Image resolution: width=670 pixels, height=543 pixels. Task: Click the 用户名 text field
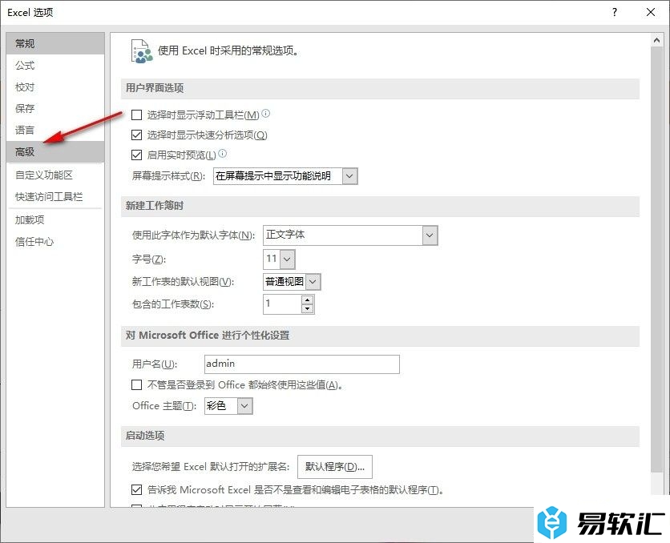(301, 364)
